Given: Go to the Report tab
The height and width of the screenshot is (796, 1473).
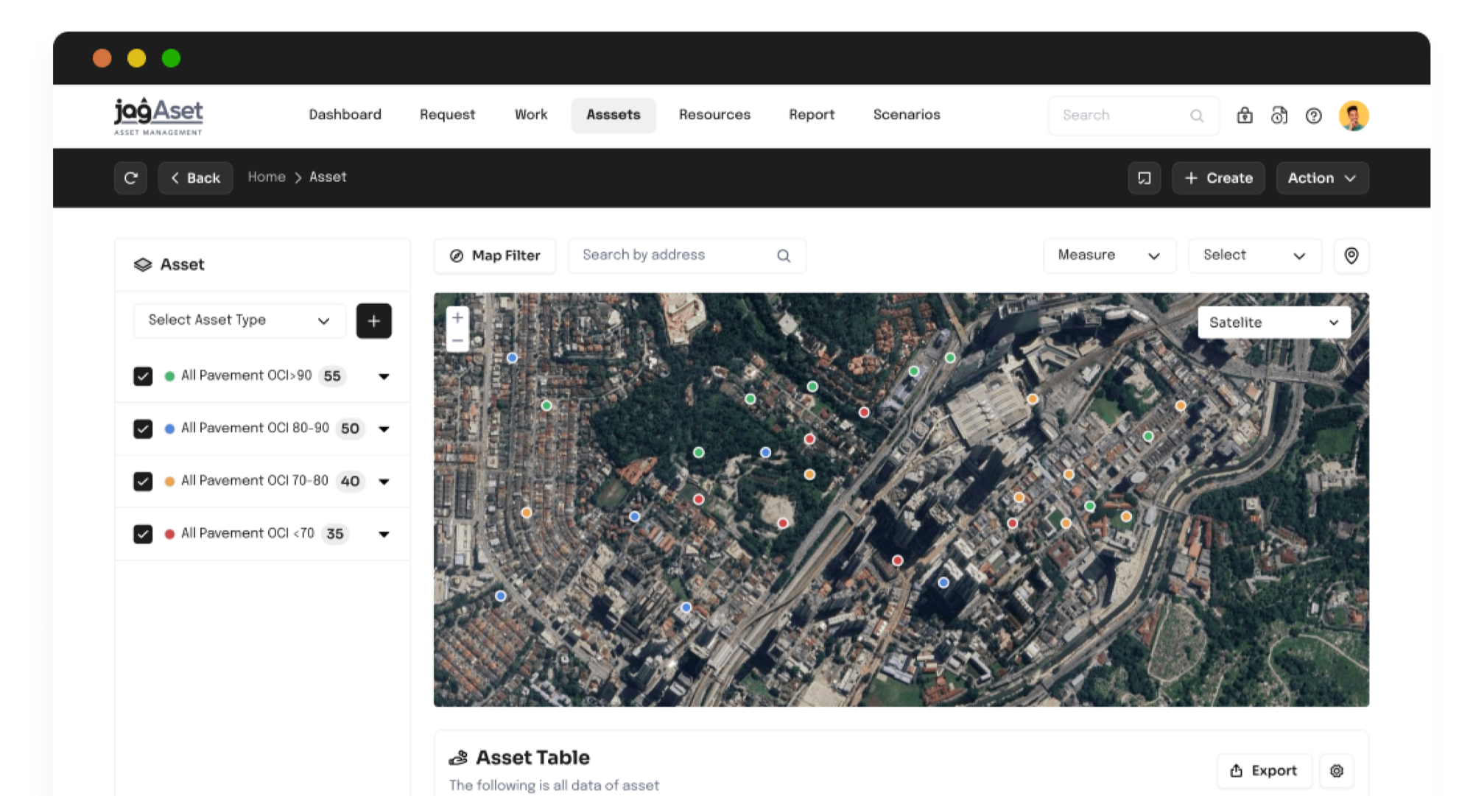Looking at the screenshot, I should pyautogui.click(x=812, y=115).
